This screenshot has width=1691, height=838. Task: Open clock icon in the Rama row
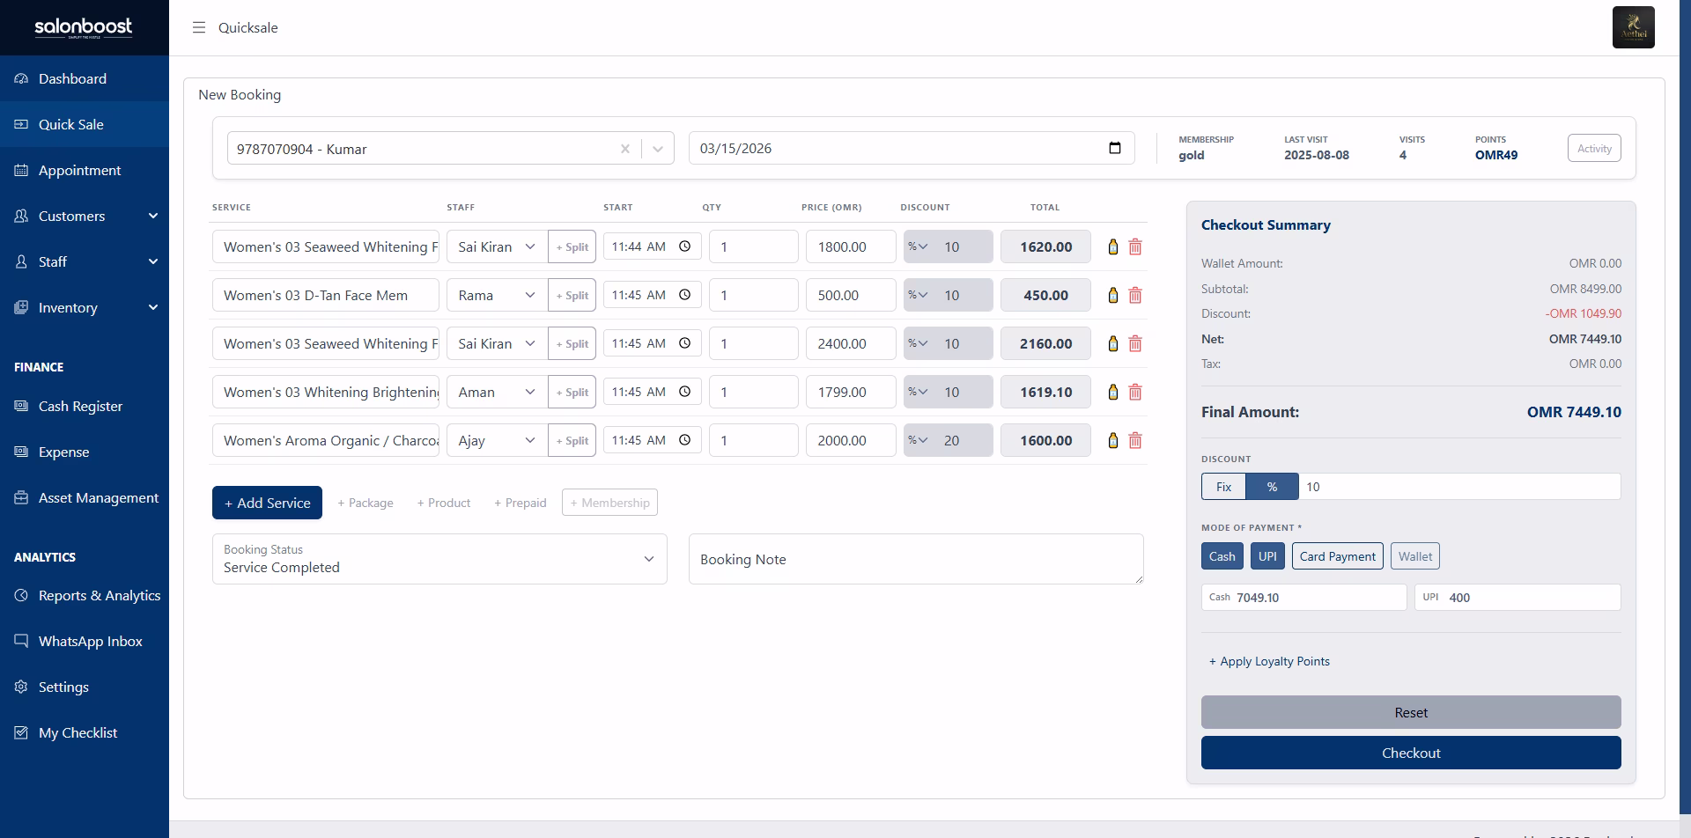coord(684,295)
